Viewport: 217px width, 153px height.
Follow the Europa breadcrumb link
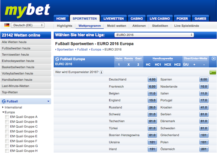click(96, 50)
